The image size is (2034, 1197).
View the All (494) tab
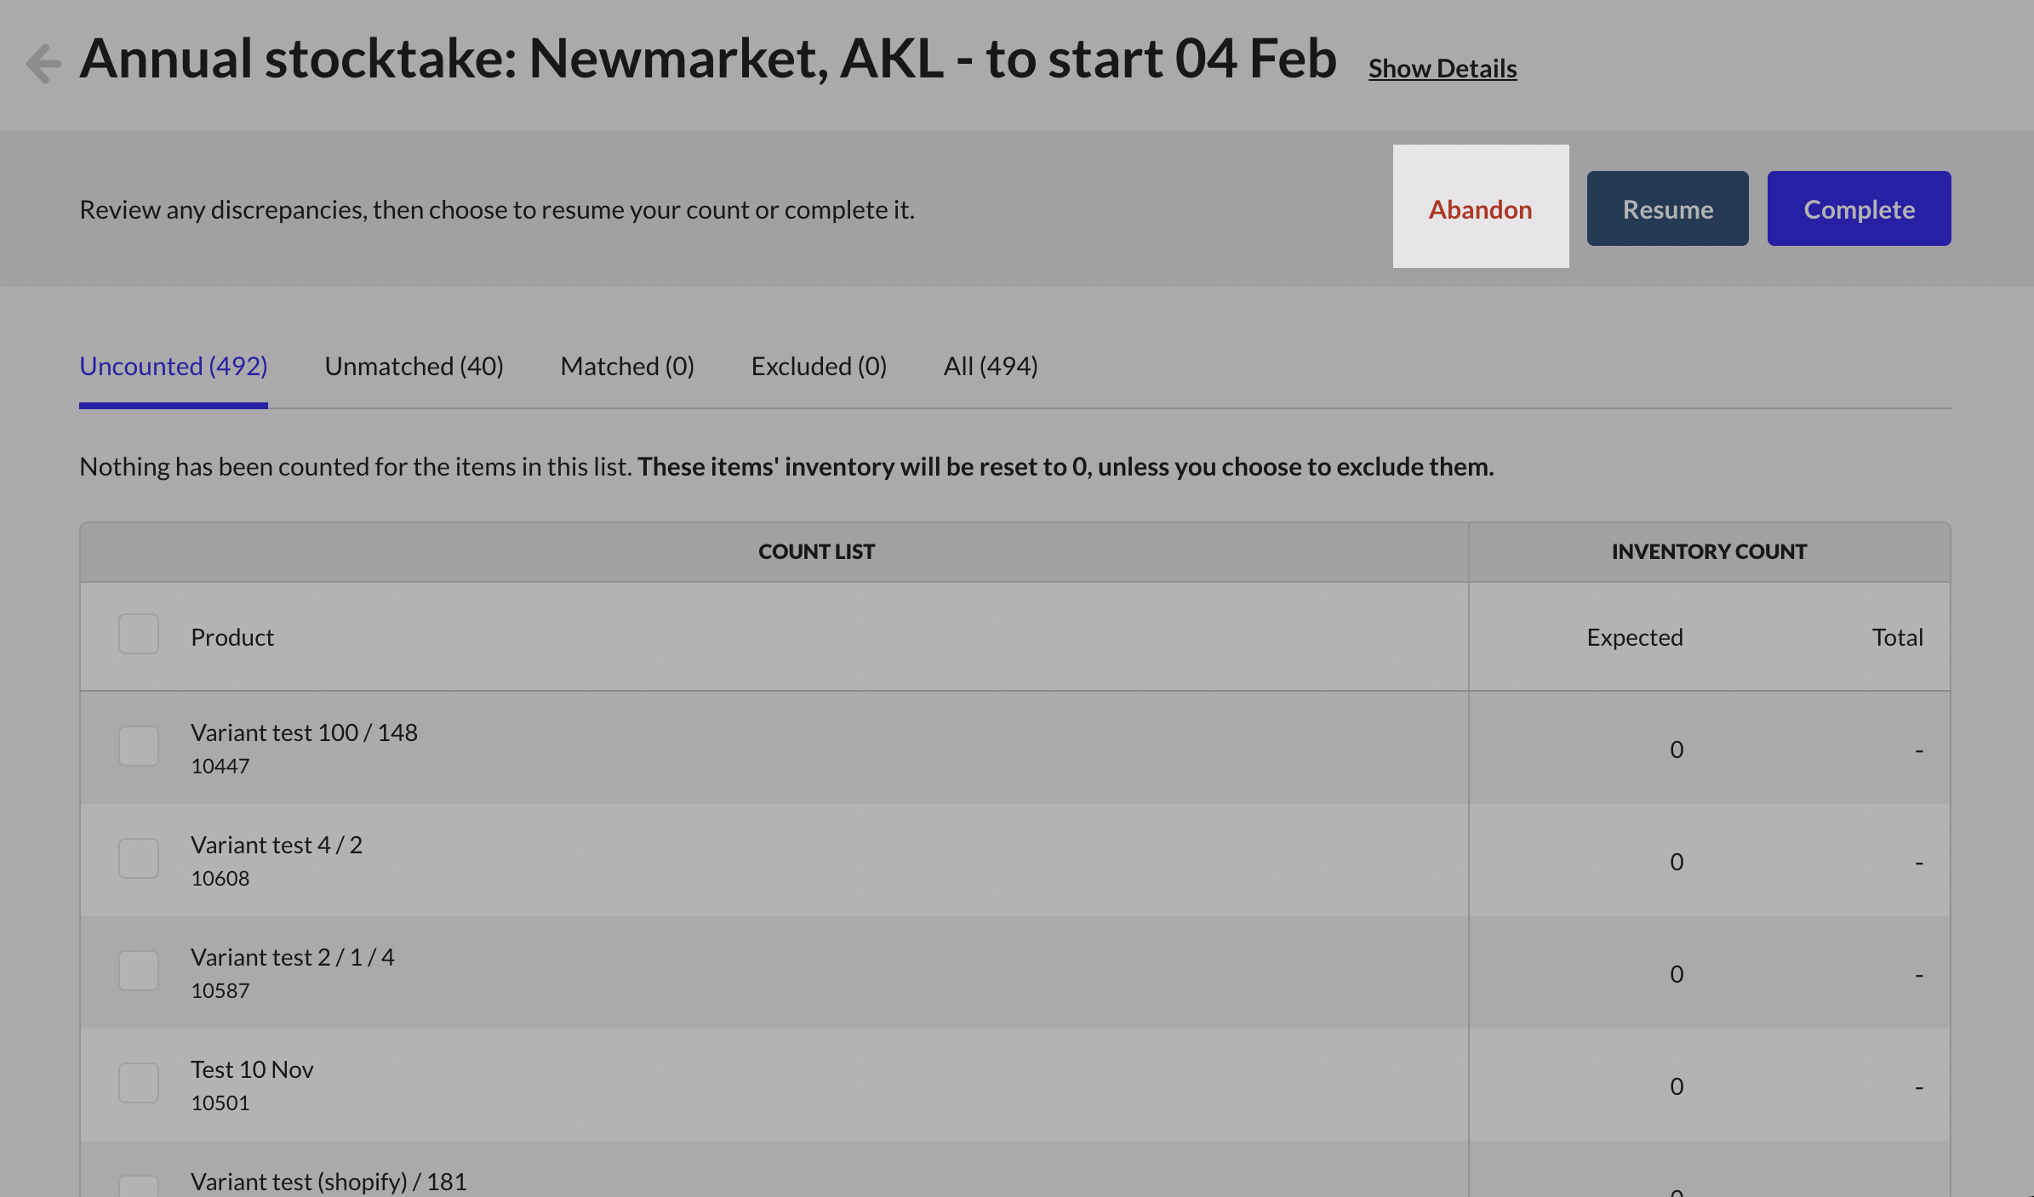991,367
